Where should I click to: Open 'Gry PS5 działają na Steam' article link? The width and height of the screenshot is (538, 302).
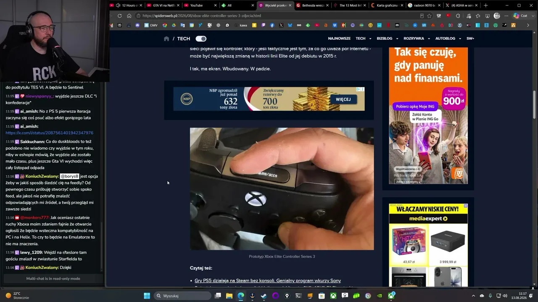(x=268, y=281)
